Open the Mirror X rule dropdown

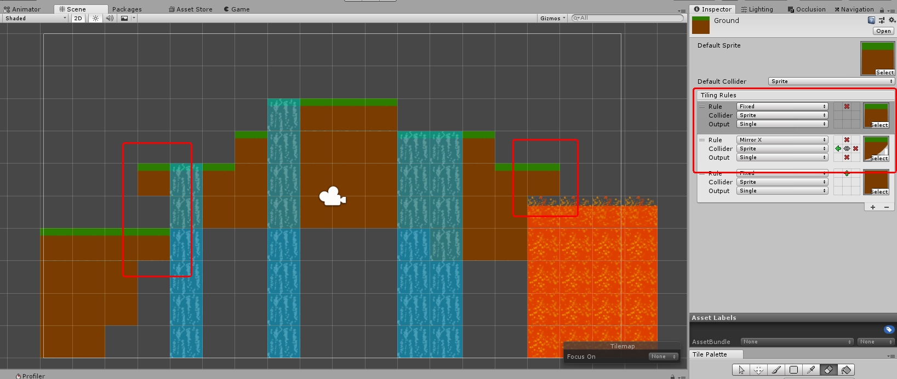[782, 140]
